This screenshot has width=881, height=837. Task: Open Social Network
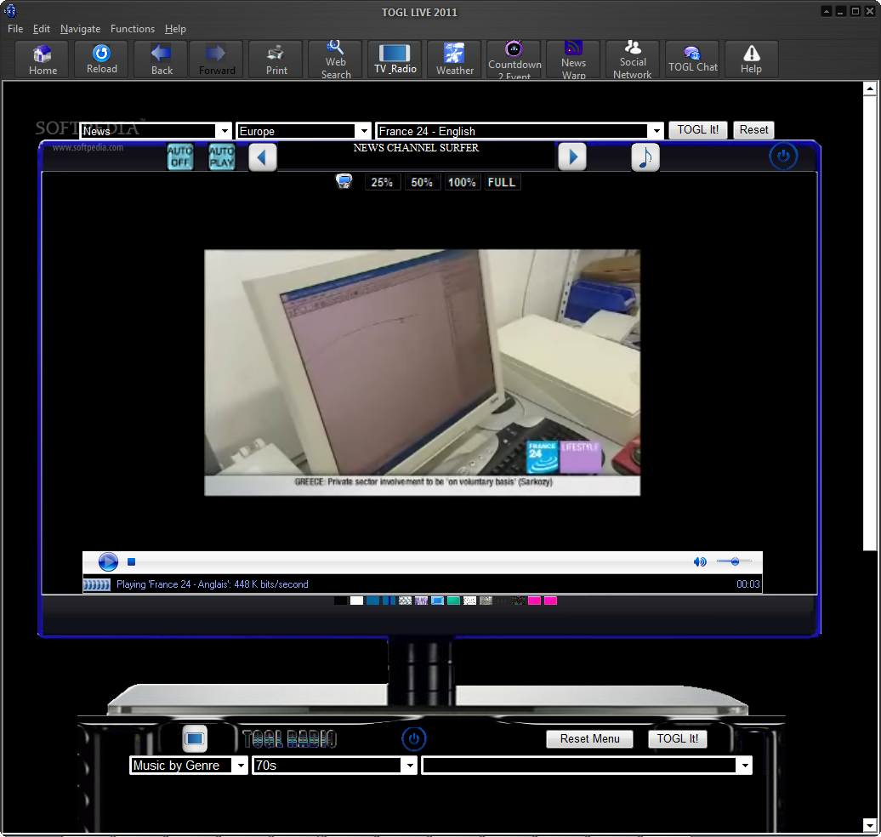click(633, 60)
